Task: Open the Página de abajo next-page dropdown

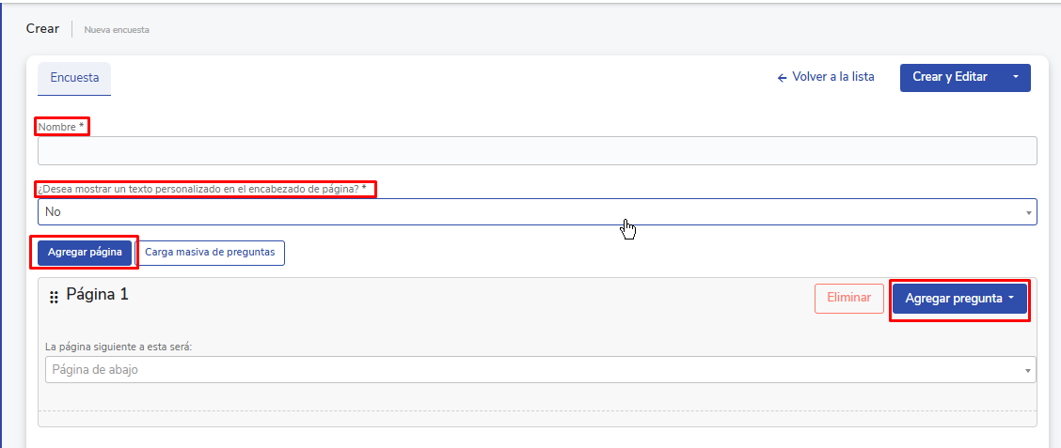Action: (537, 370)
